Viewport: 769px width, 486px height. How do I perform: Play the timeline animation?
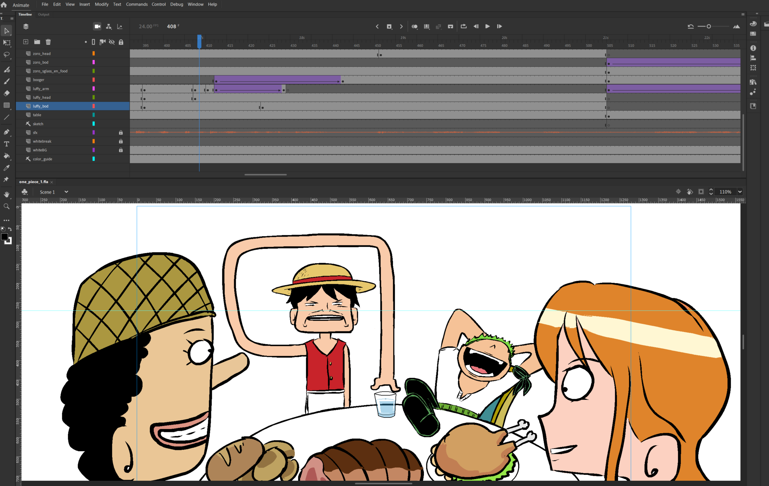pyautogui.click(x=488, y=26)
